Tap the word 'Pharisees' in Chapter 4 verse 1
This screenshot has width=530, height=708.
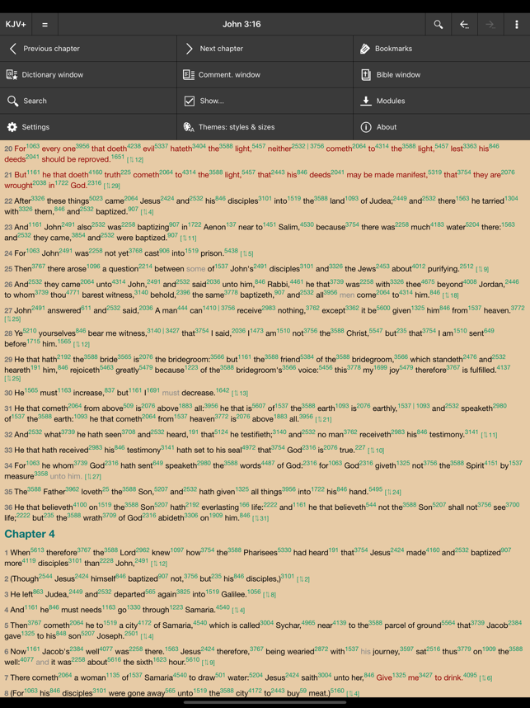[x=260, y=553]
